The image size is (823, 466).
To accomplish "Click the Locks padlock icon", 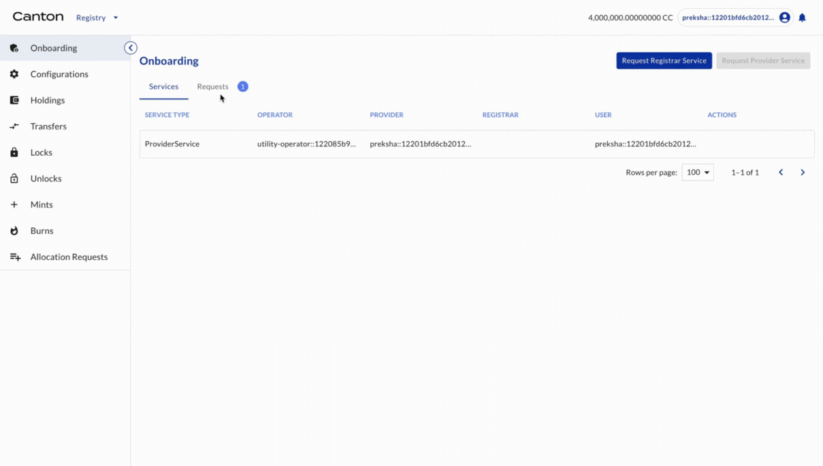I will (14, 152).
